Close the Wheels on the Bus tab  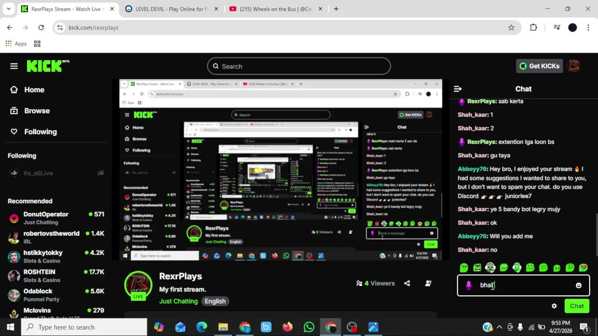(320, 9)
